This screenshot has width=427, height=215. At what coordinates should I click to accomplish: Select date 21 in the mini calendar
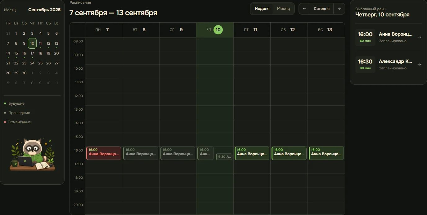point(8,63)
